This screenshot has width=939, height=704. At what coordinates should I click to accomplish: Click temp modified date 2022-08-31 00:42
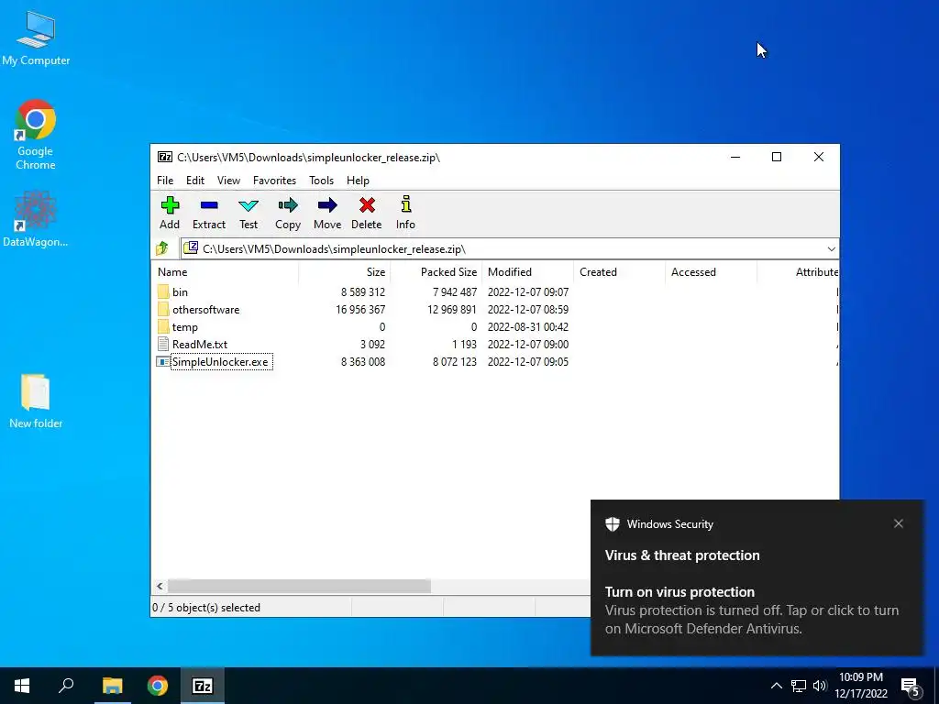[x=527, y=327]
